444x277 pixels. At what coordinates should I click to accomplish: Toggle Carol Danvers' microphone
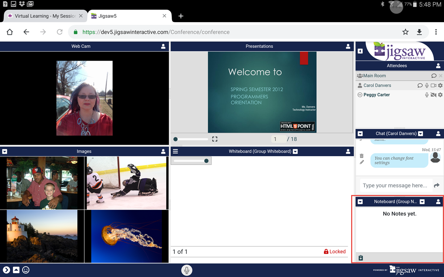coord(427,85)
